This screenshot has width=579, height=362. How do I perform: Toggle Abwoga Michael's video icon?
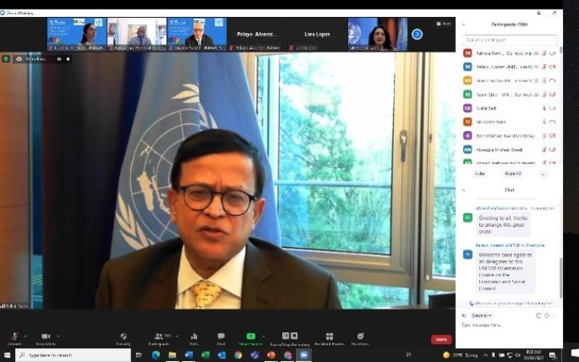click(552, 150)
